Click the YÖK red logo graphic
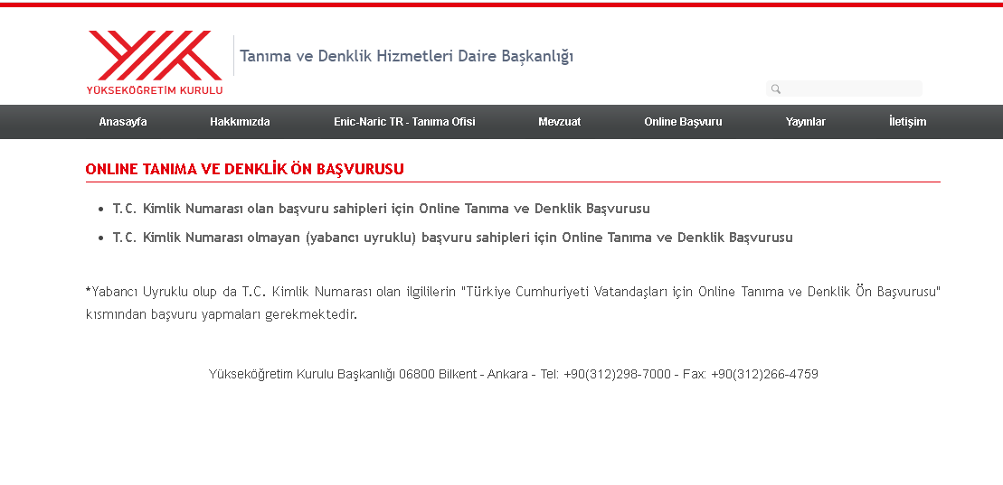The image size is (1003, 485). click(x=155, y=55)
